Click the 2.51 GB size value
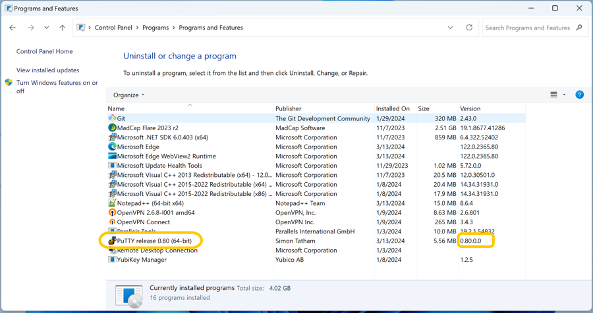This screenshot has width=593, height=313. click(x=445, y=128)
